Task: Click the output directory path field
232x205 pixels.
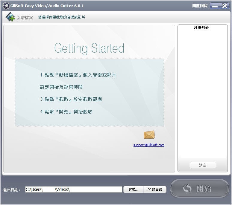Action: [x=74, y=189]
